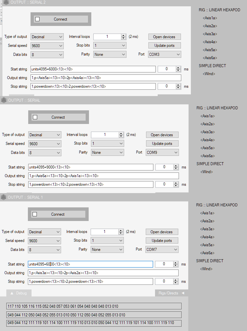
Task: Open Serial speed dropdown in Serial 2
Action: (x=47, y=46)
